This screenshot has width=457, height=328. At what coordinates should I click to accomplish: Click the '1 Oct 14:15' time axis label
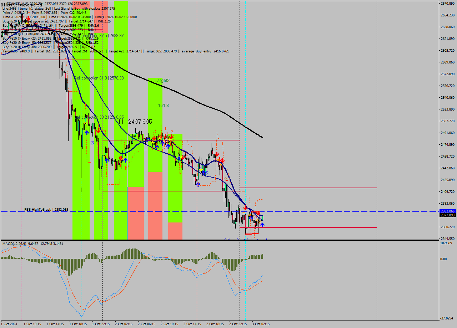pos(55,324)
